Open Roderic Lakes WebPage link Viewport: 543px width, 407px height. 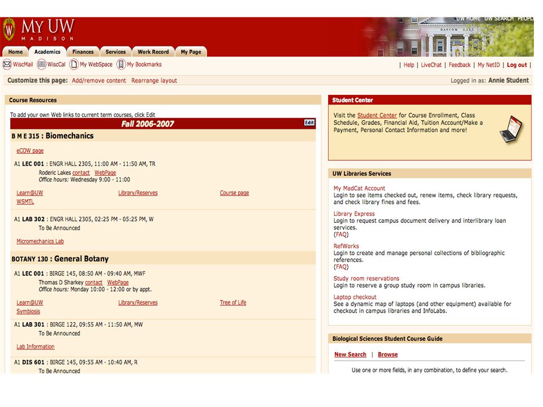[x=105, y=173]
